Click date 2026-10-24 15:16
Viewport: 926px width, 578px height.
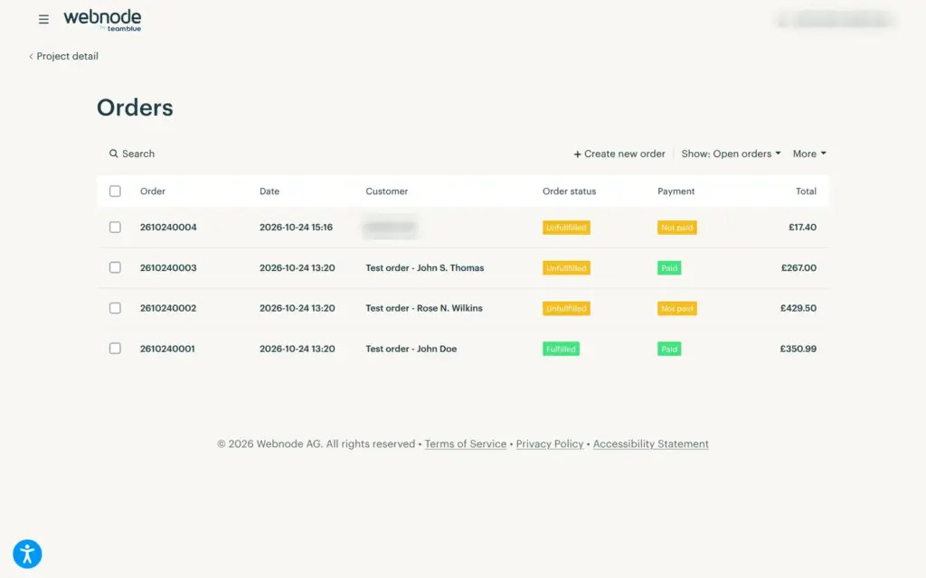[296, 227]
